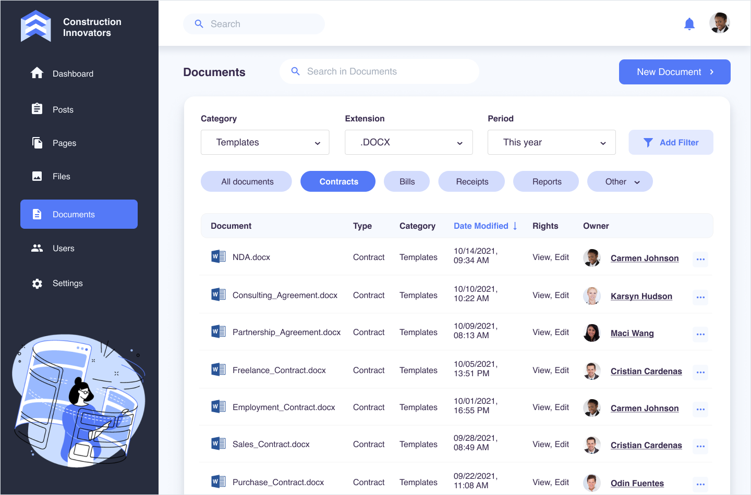Screen dimensions: 751x495
Task: Click the Settings gear icon in the sidebar
Action: click(x=37, y=283)
